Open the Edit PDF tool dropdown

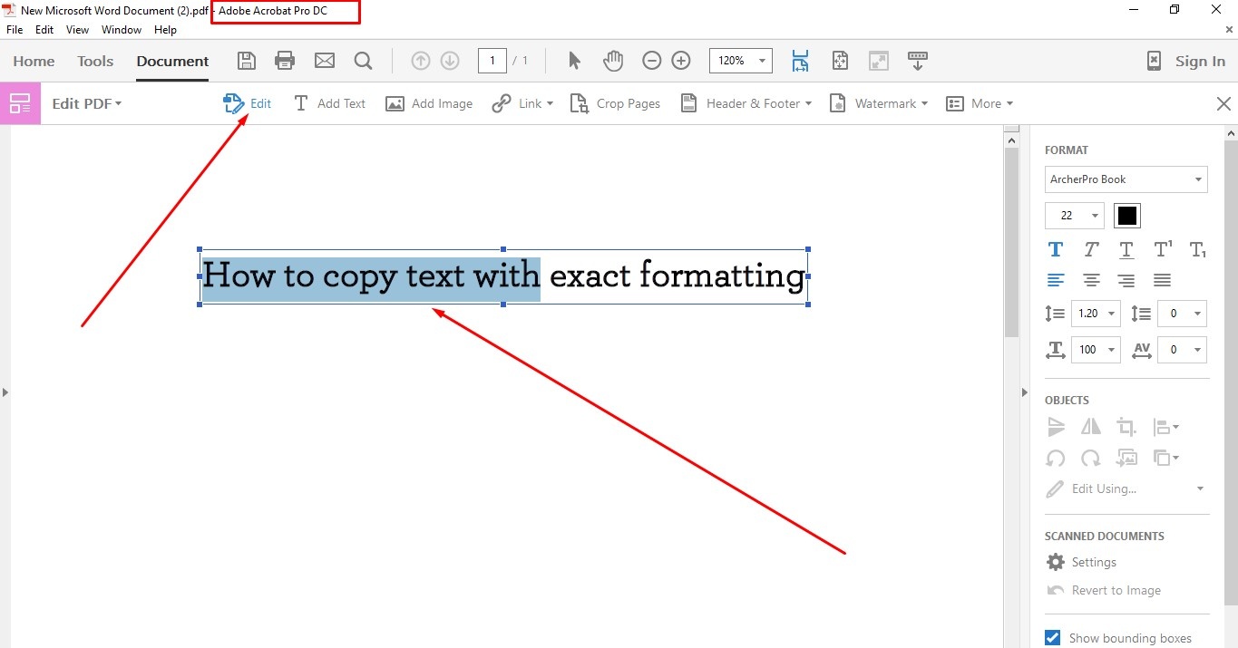click(x=87, y=103)
